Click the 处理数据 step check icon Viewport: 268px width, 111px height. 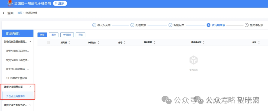(x=132, y=25)
